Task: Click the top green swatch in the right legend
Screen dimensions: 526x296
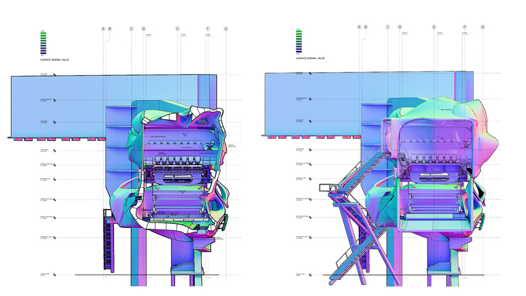Action: [x=299, y=32]
